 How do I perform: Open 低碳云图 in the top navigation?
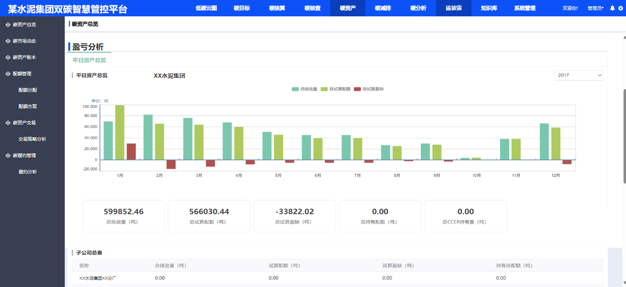pyautogui.click(x=206, y=8)
